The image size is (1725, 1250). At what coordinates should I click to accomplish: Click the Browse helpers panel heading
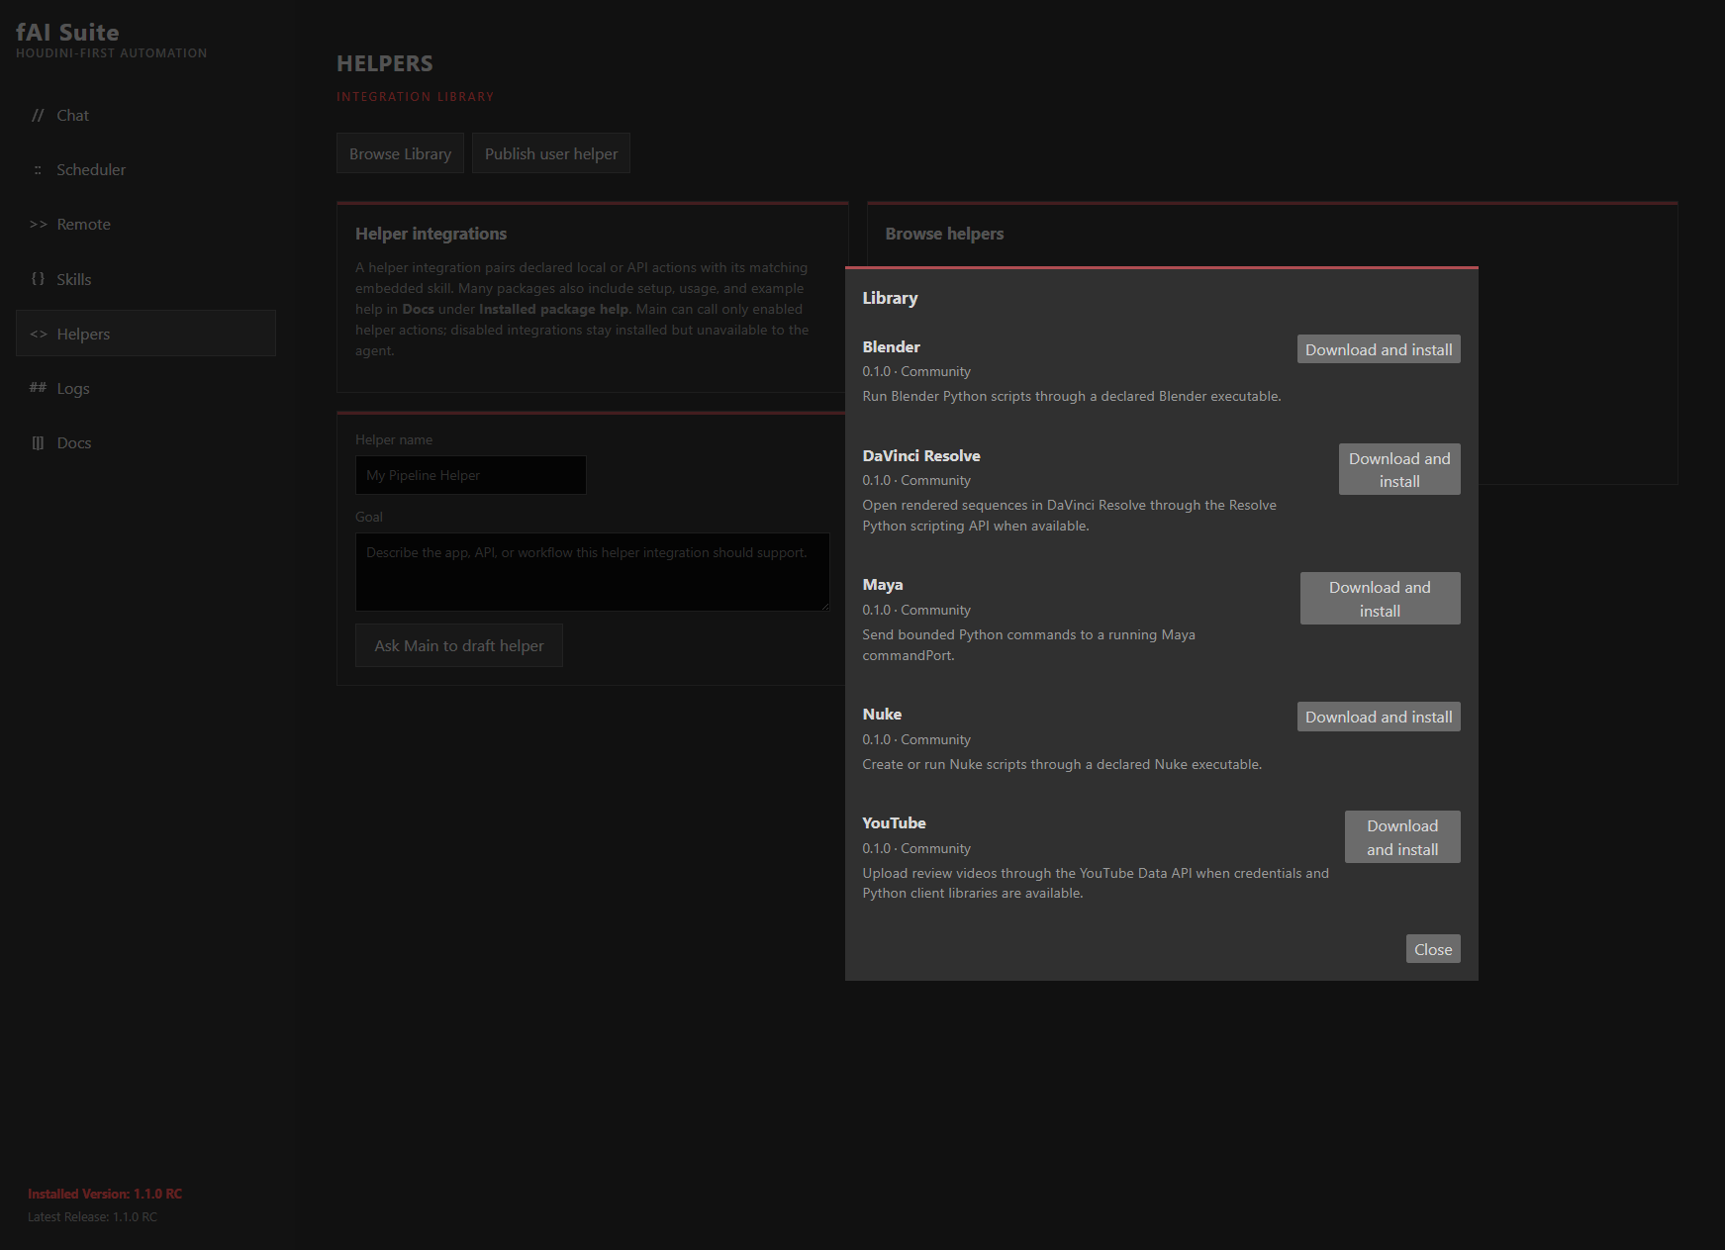point(944,234)
